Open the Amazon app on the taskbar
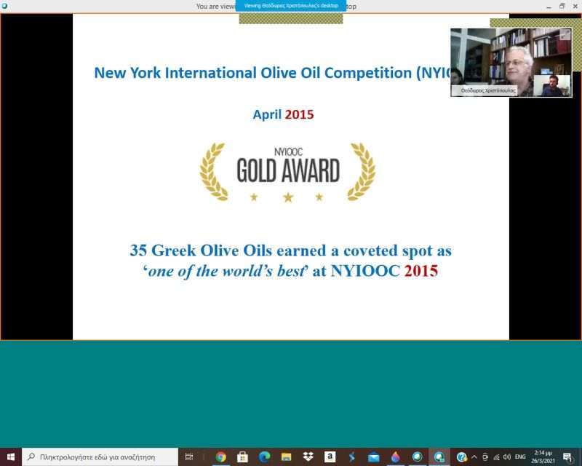The width and height of the screenshot is (582, 466). coord(330,457)
